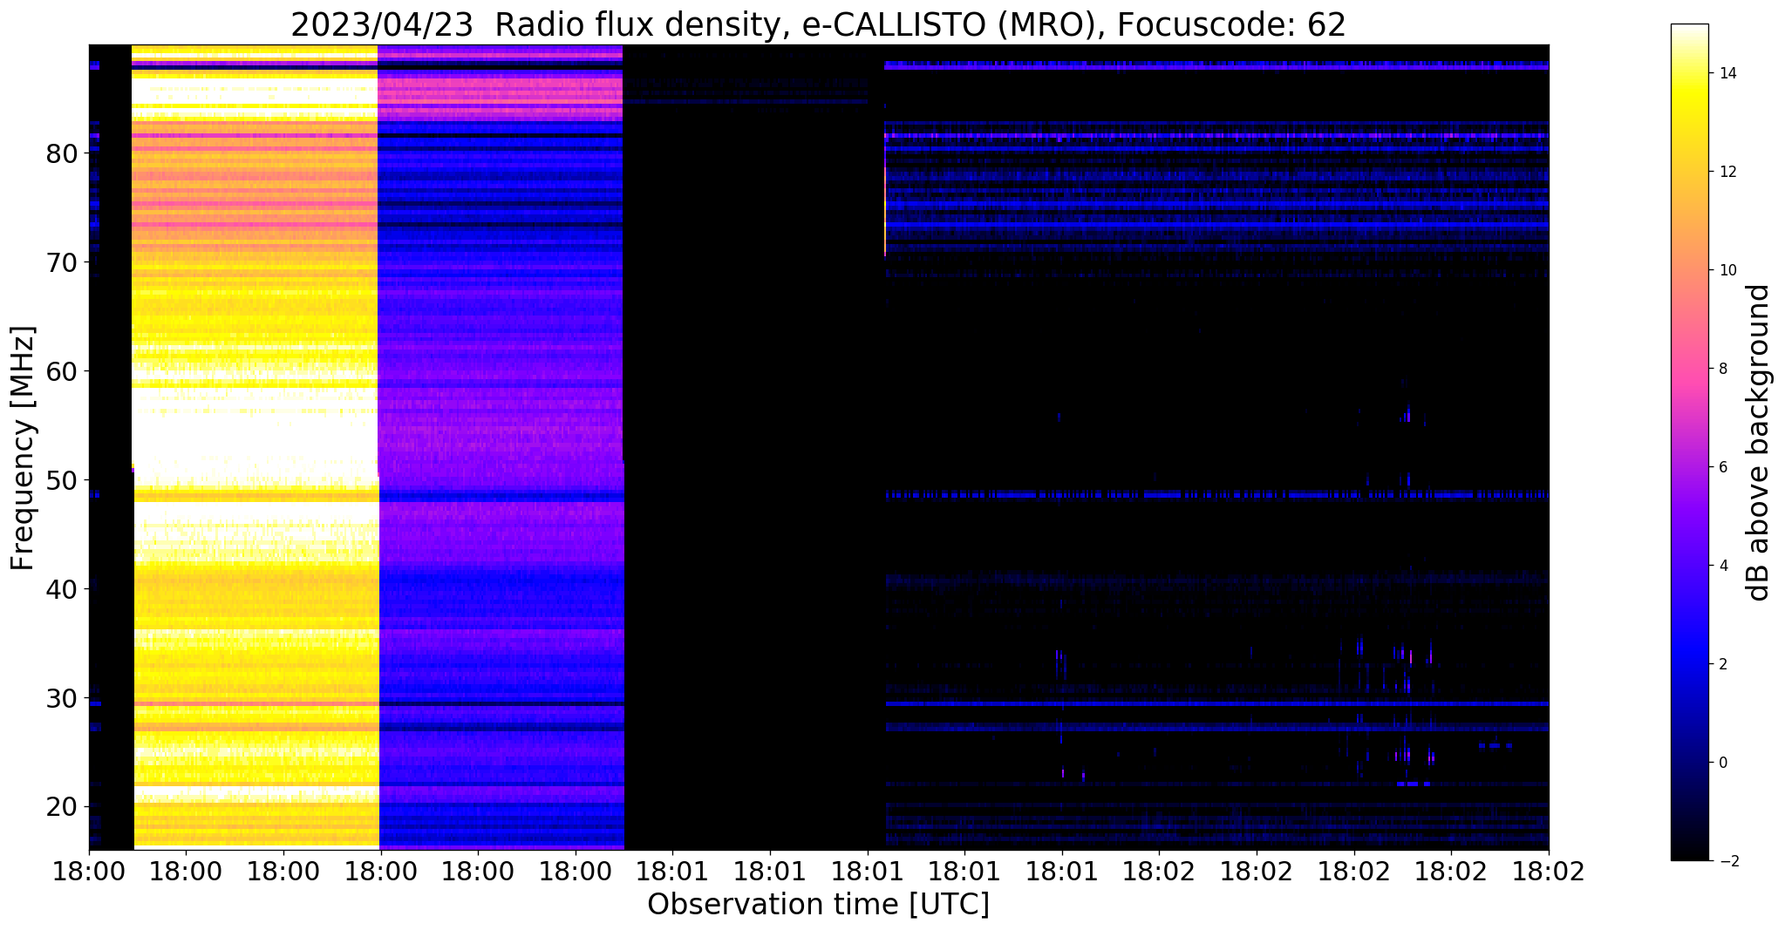The height and width of the screenshot is (930, 1785).
Task: Click the colorbar tick label 12
Action: click(1727, 172)
